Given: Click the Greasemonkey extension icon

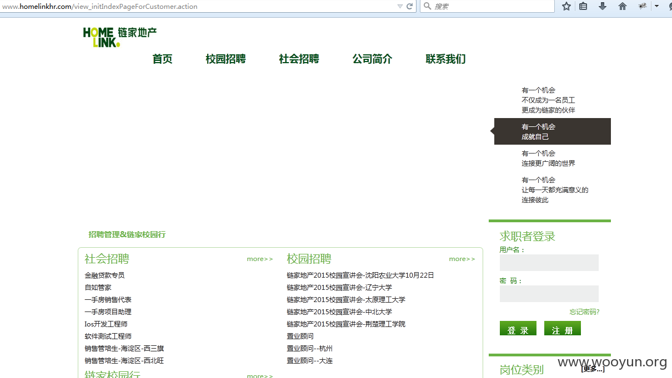Looking at the screenshot, I should pyautogui.click(x=643, y=6).
